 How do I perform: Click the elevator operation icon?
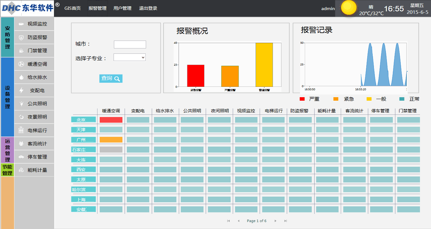click(x=21, y=130)
